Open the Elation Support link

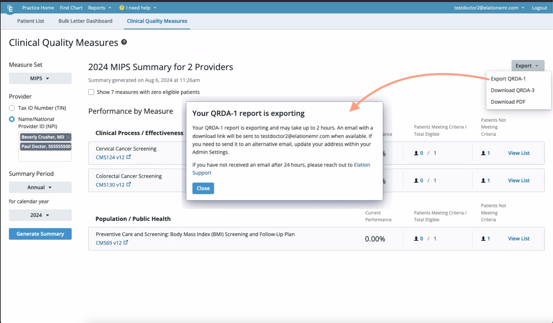click(x=362, y=165)
